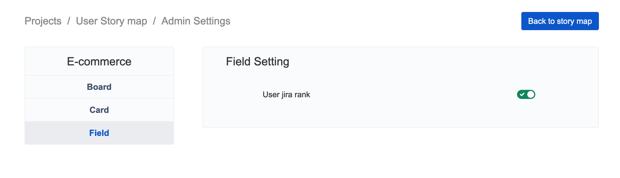The height and width of the screenshot is (178, 620).
Task: Click the checkmark icon inside the green toggle
Action: click(522, 94)
